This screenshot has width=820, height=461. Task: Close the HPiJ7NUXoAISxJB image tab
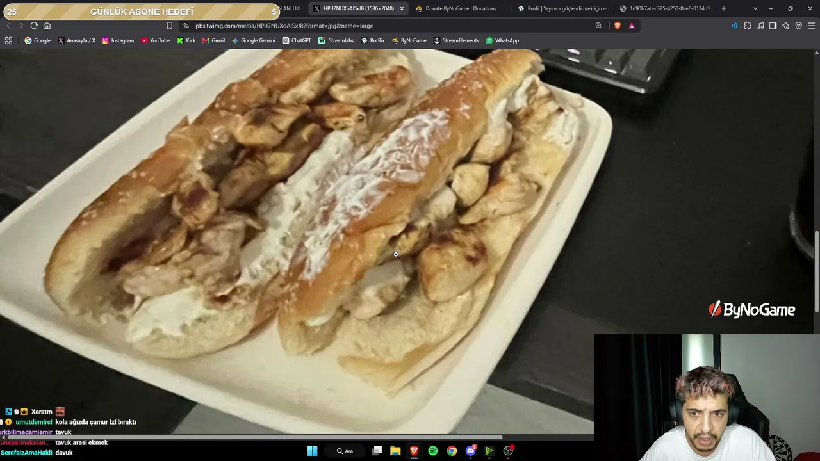(x=402, y=8)
